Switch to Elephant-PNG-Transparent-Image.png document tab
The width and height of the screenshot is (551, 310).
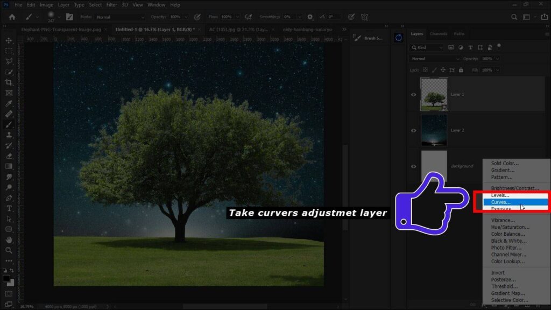click(61, 30)
